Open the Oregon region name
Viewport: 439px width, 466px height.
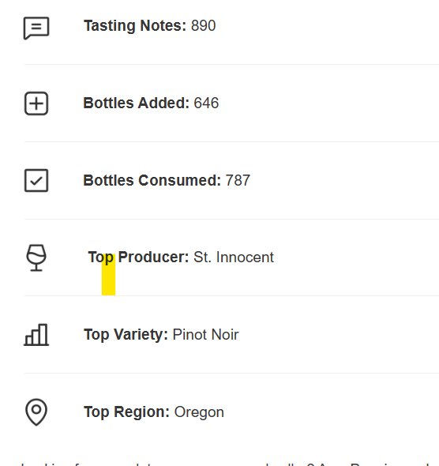coord(199,412)
